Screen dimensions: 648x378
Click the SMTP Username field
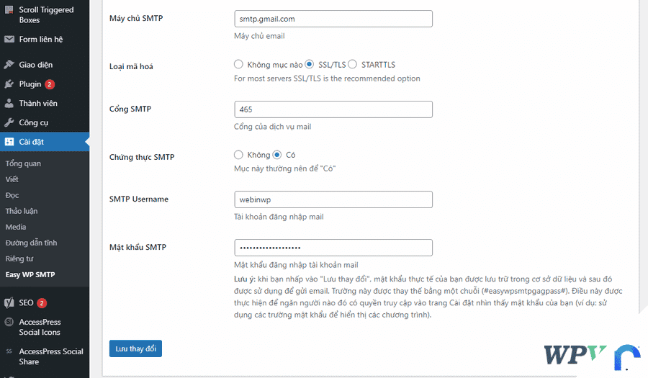click(x=333, y=199)
